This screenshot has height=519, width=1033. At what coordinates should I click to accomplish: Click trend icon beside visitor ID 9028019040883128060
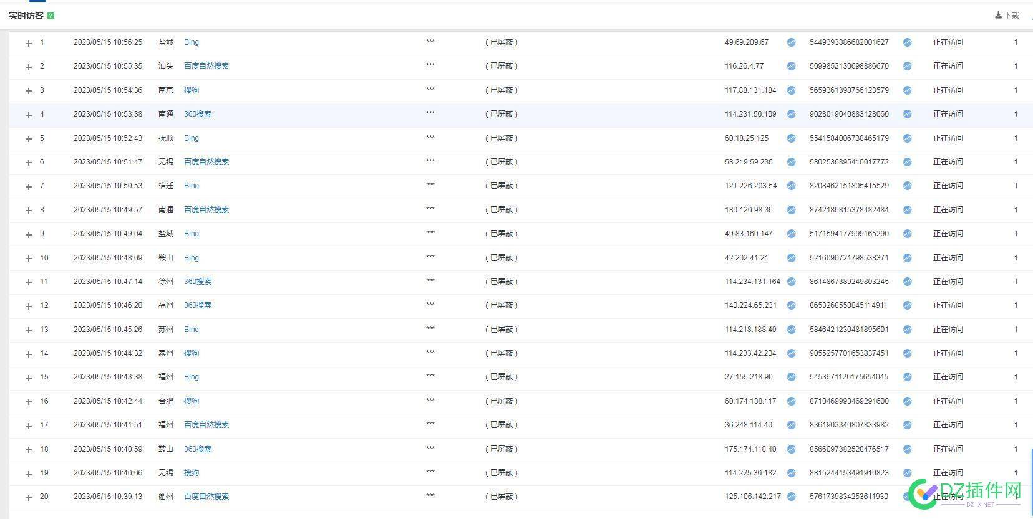908,114
